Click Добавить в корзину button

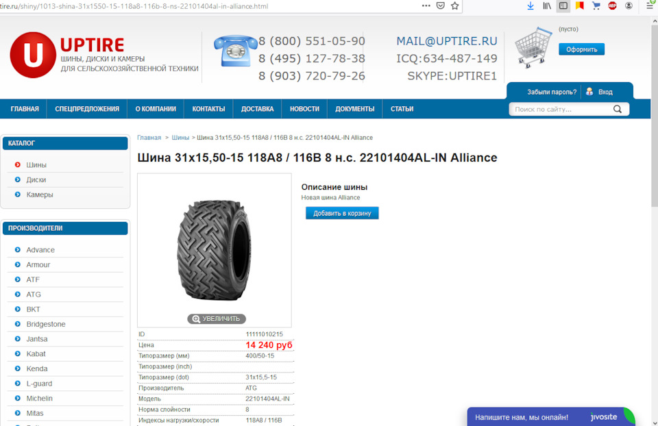(x=342, y=213)
